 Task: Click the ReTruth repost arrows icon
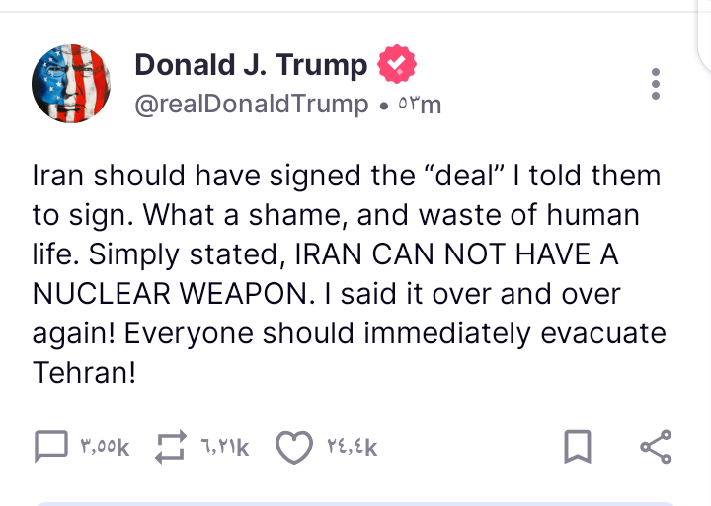(x=171, y=447)
